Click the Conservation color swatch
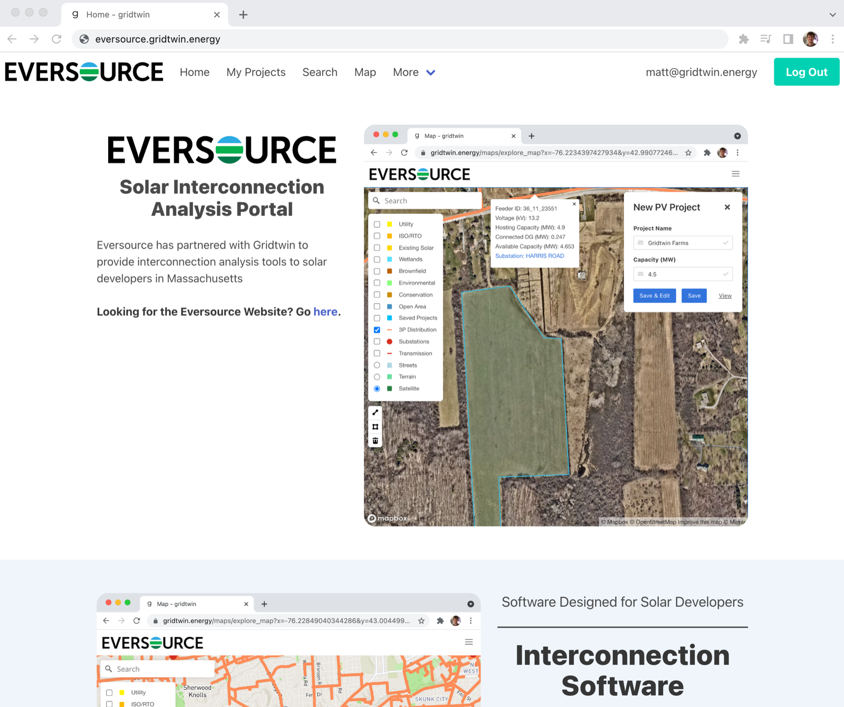The image size is (844, 707). pyautogui.click(x=389, y=295)
